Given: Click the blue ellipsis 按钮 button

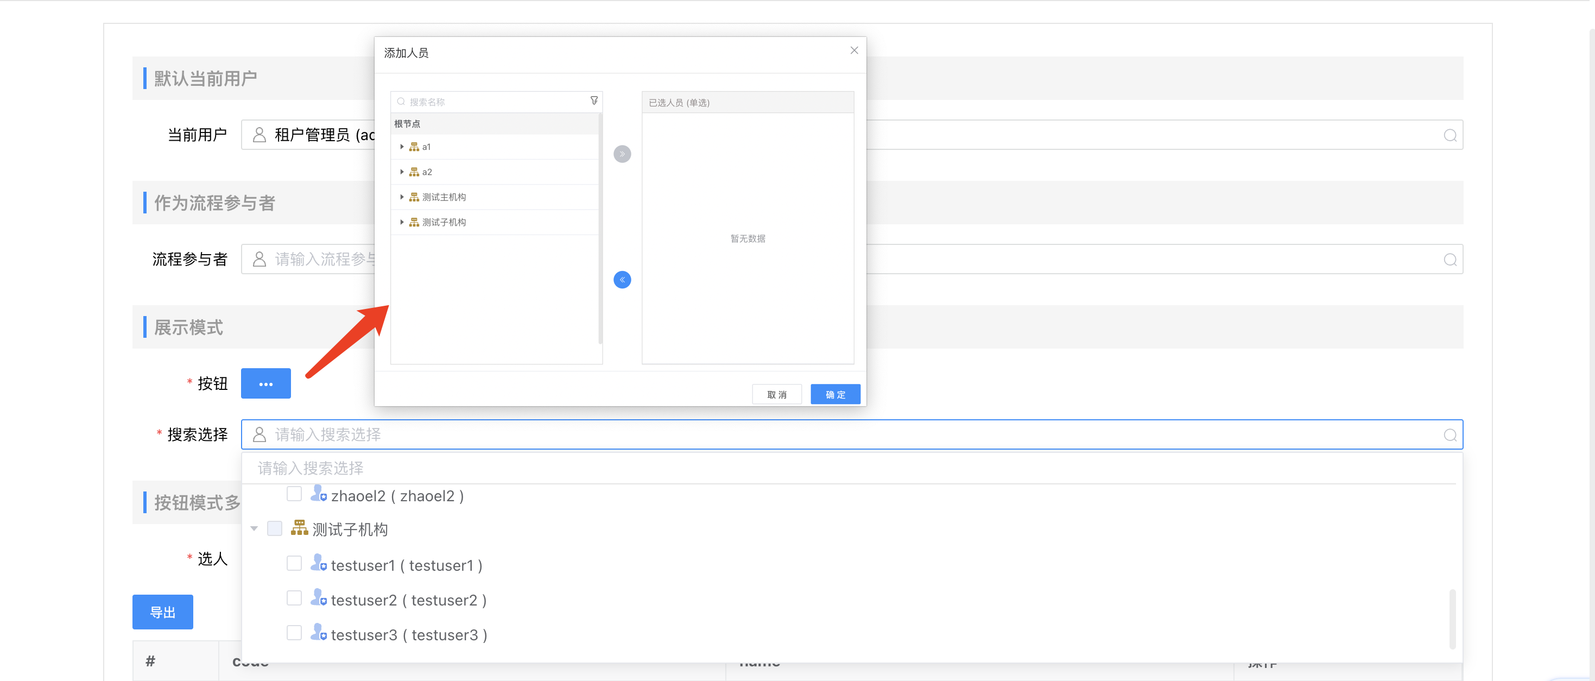Looking at the screenshot, I should click(x=265, y=384).
